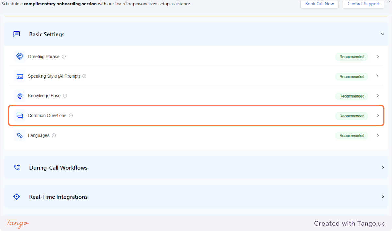The height and width of the screenshot is (231, 392).
Task: Click the Basic Settings heading
Action: 47,34
